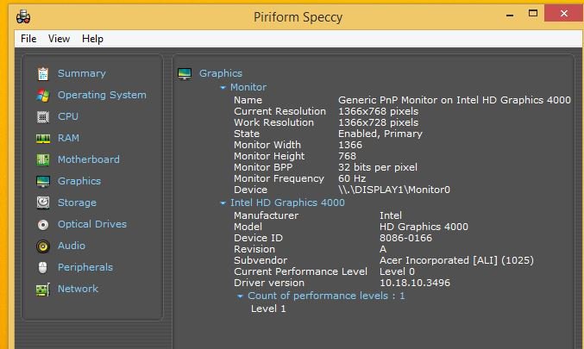Click the Manufacturer label
Viewport: 584px width, 349px height.
(266, 215)
